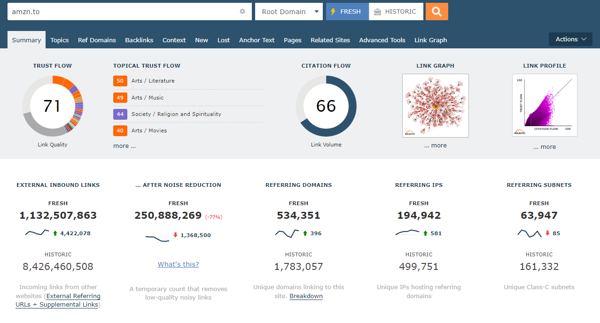The width and height of the screenshot is (600, 323).
Task: Click the Referring Domains sparkline chart
Action: click(x=287, y=233)
